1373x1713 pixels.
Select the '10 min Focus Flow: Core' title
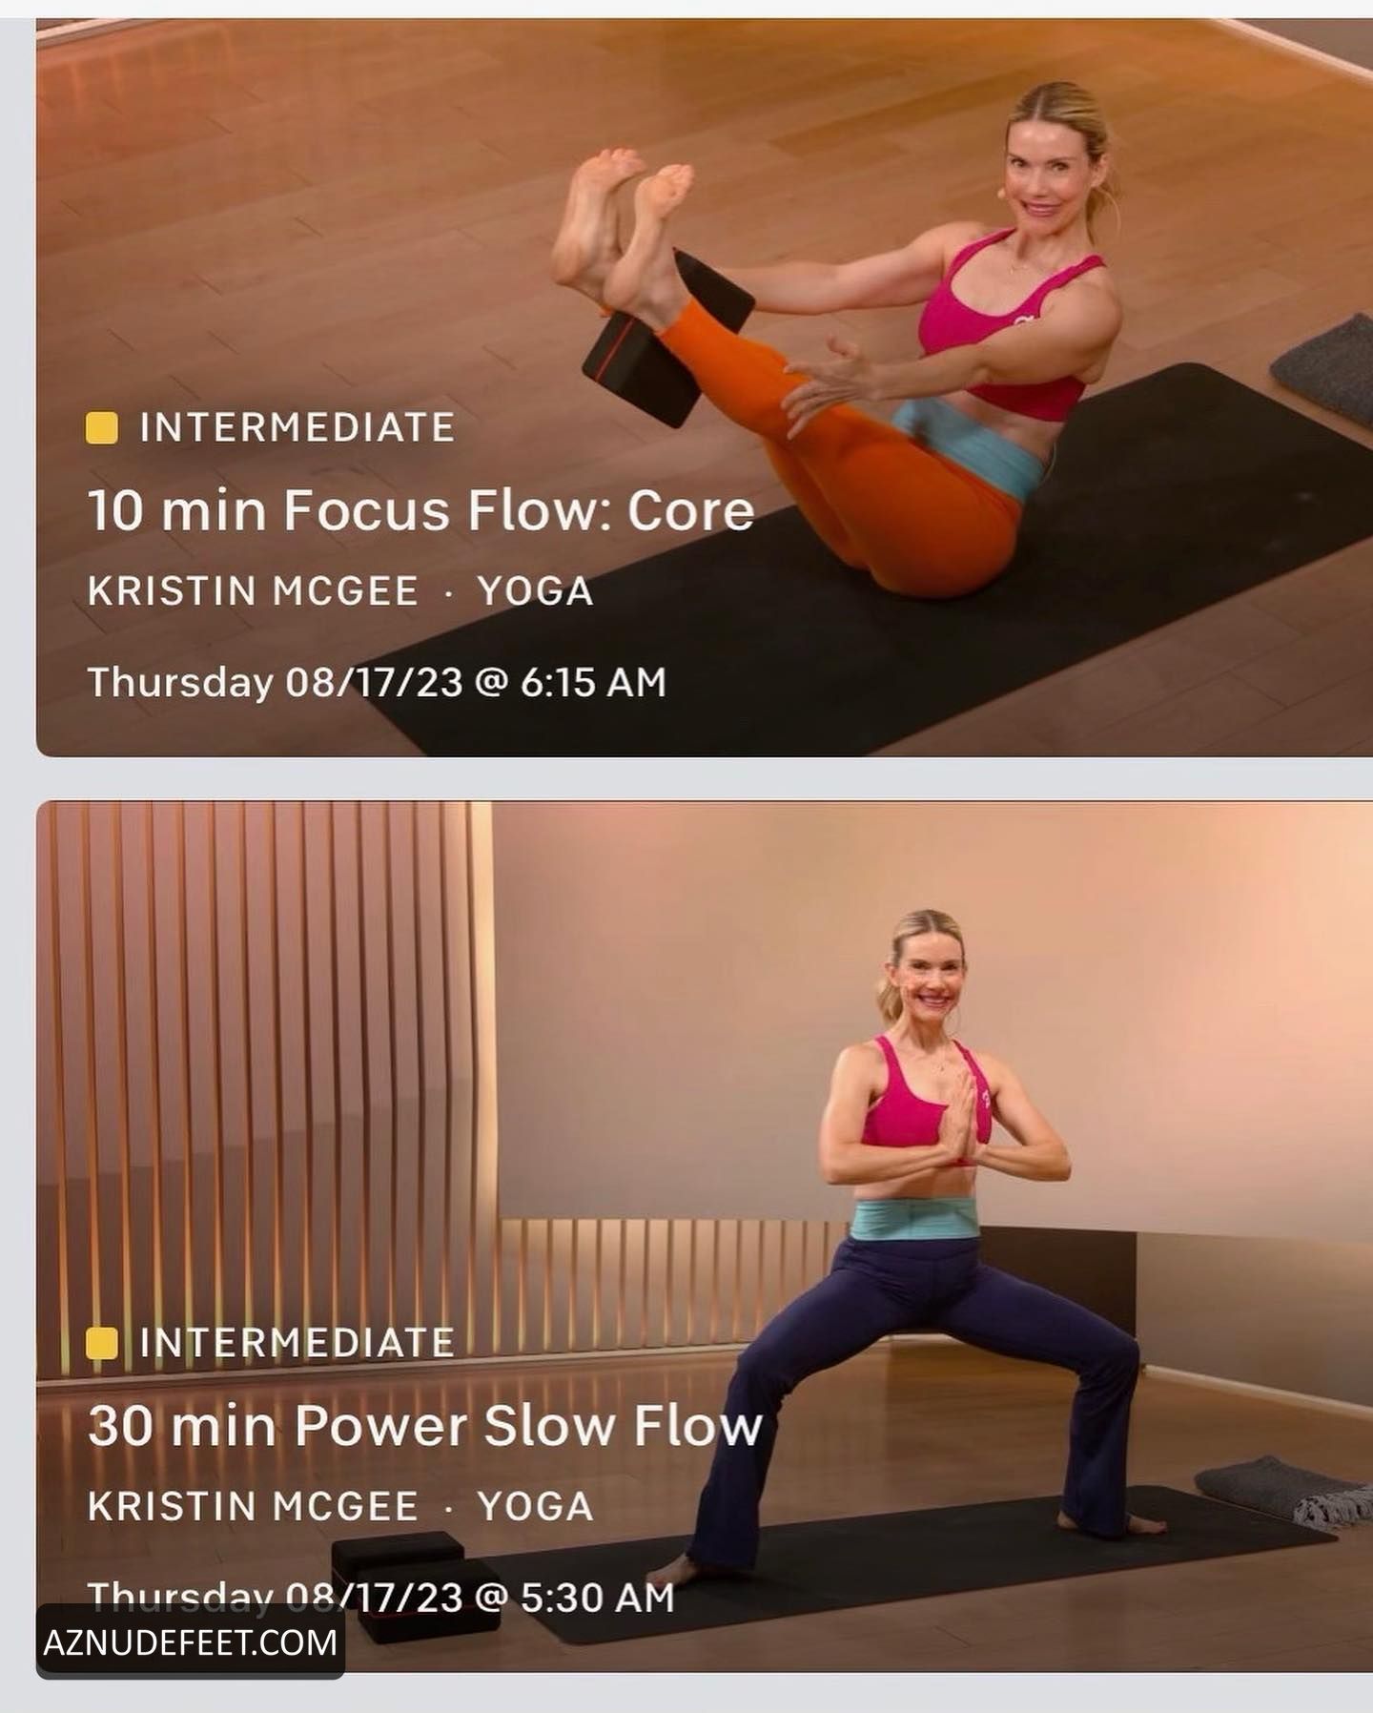click(x=420, y=510)
